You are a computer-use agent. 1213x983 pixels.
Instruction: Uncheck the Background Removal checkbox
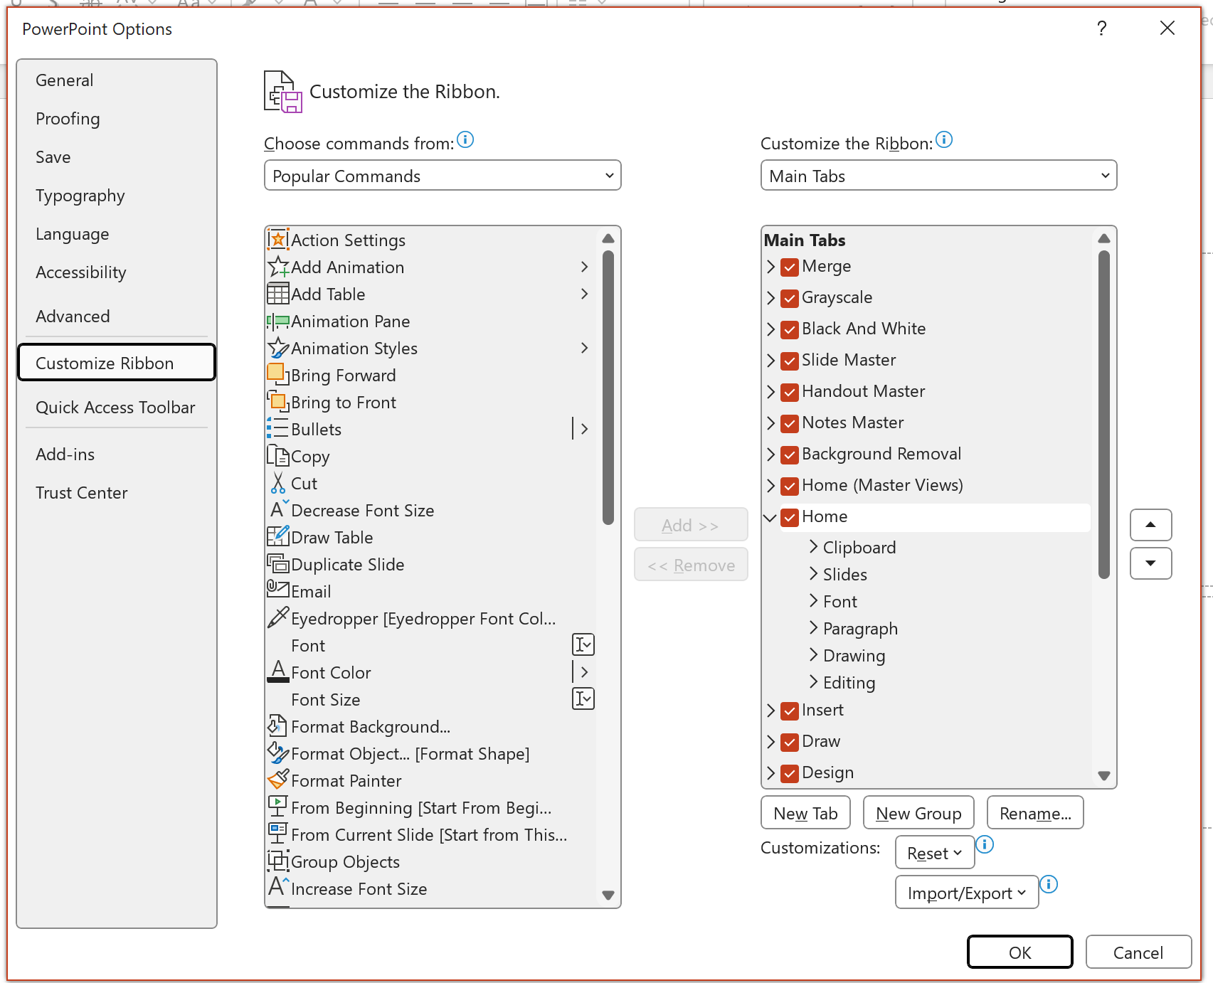click(x=790, y=455)
